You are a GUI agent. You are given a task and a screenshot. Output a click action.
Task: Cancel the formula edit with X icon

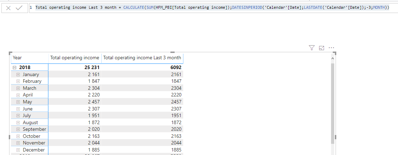(x=8, y=8)
